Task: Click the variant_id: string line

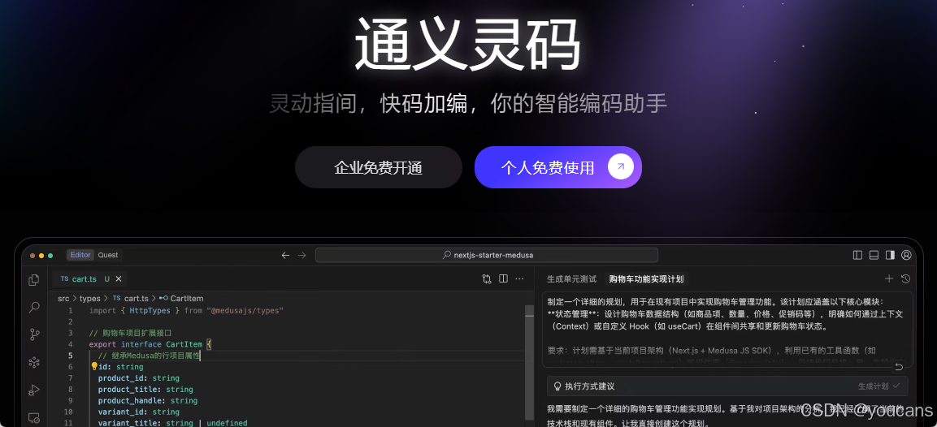Action: pyautogui.click(x=139, y=412)
